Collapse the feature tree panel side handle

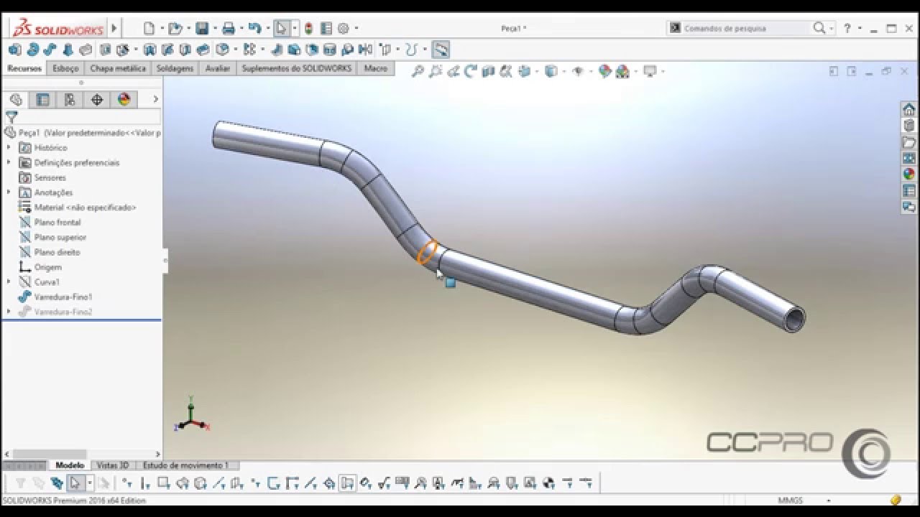tap(165, 261)
